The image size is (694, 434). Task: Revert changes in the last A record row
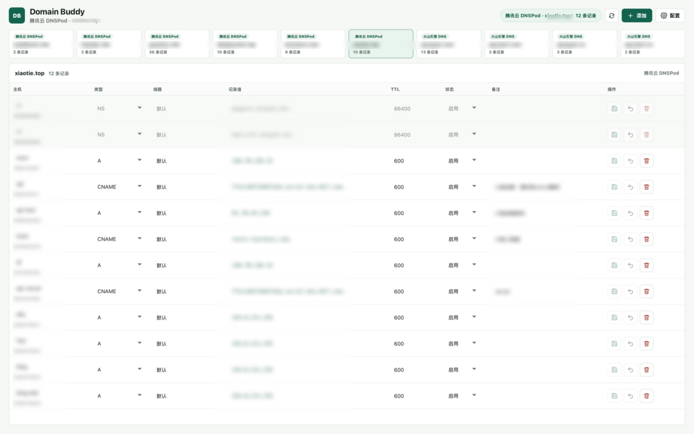tap(630, 396)
